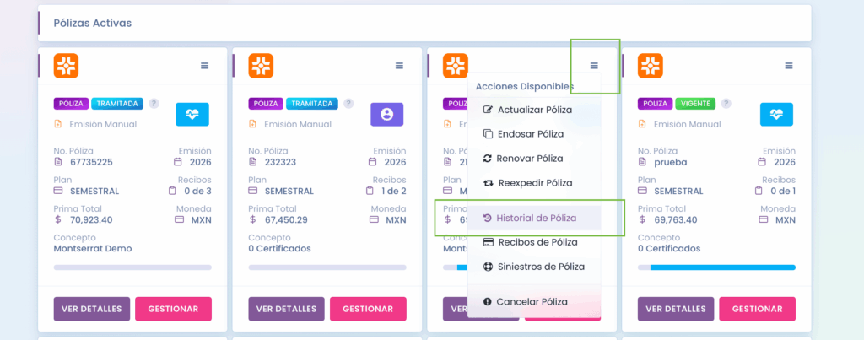864x340 pixels.
Task: Click insurer logo on policy prueba card
Action: click(651, 66)
